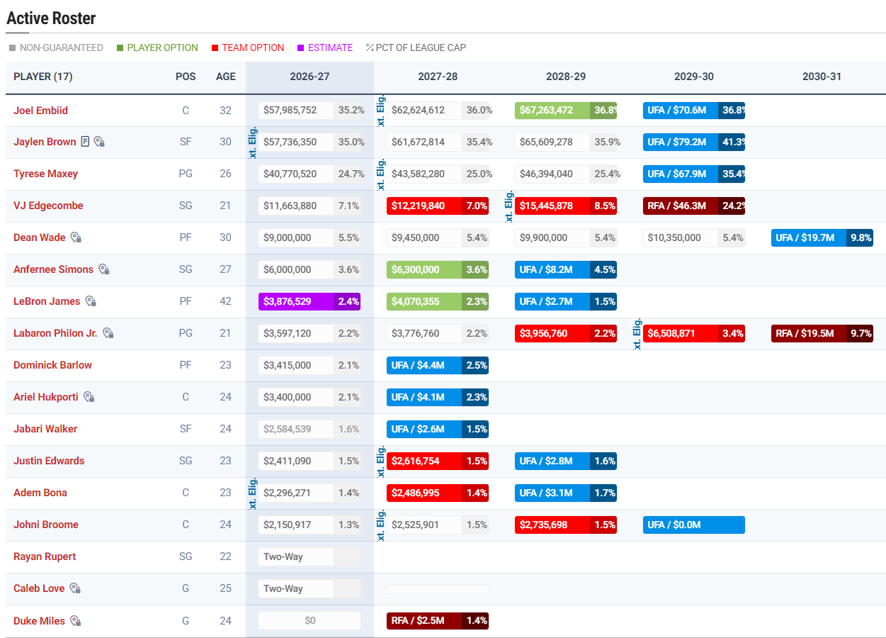Click the pin-lock icon next to Duke Miles
Screen dimensions: 886x638
[x=75, y=621]
